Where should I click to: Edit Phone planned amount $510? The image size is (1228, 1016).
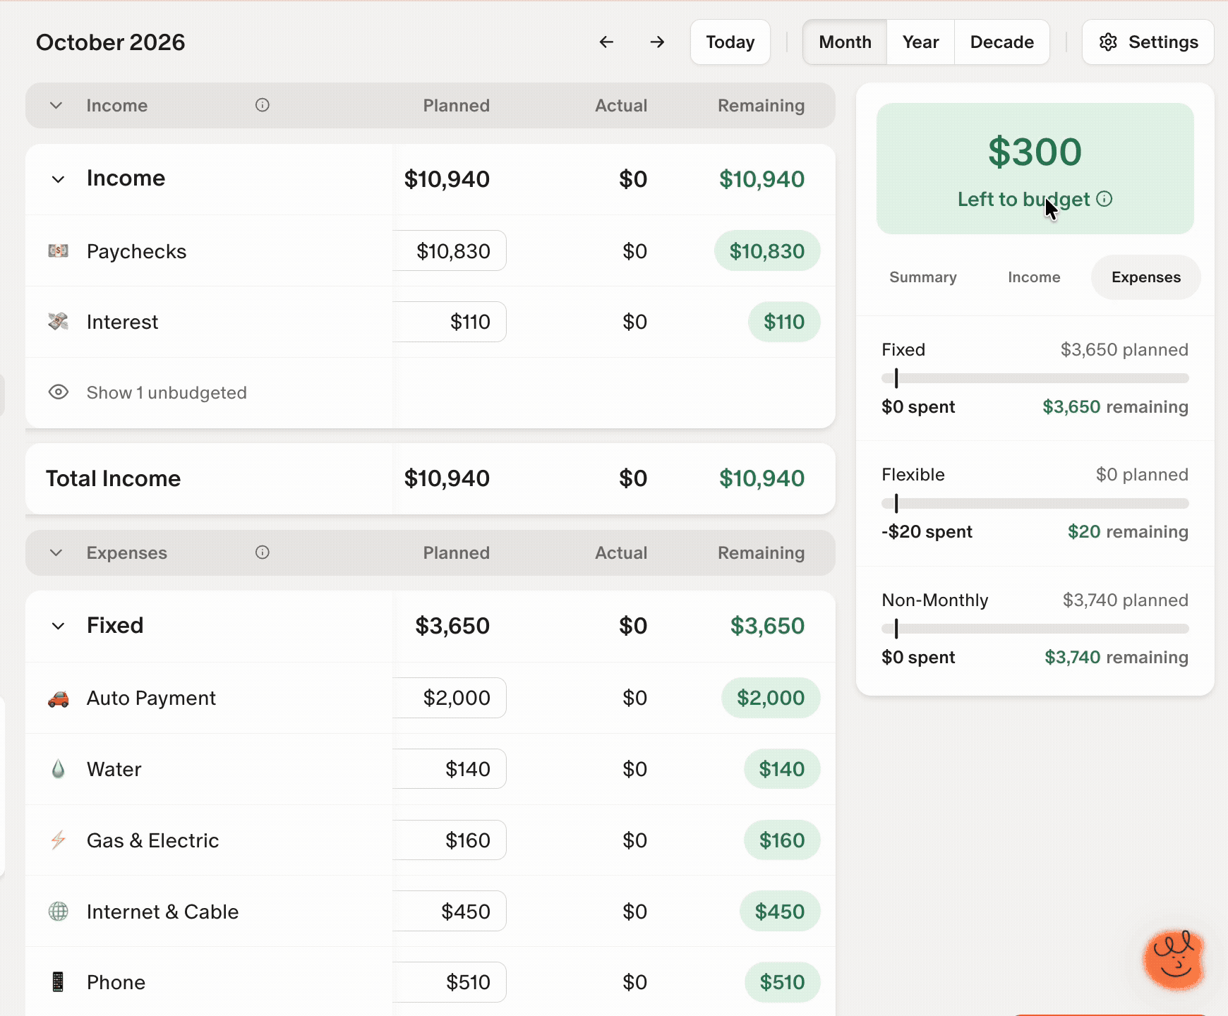coord(450,982)
